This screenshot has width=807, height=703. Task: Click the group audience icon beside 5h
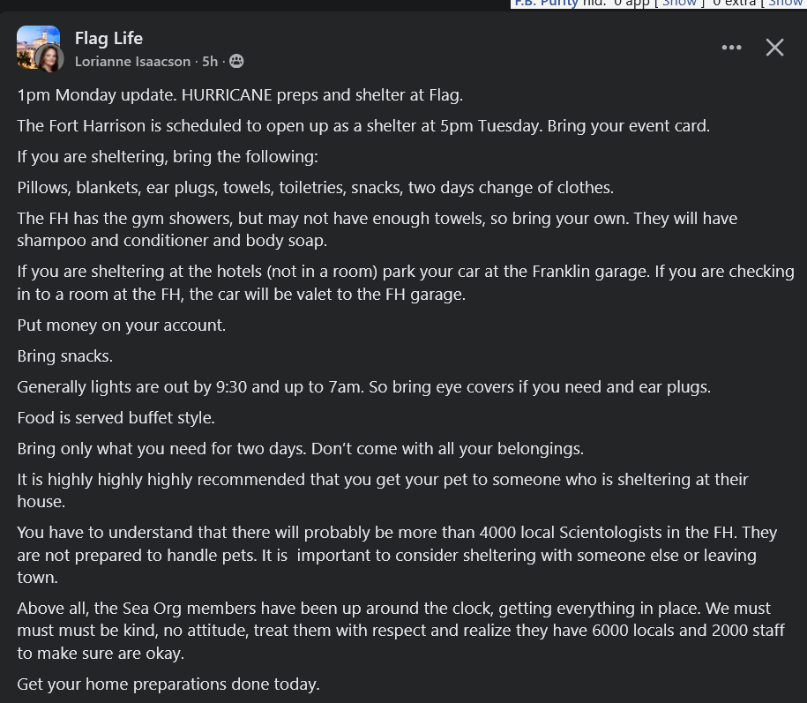point(236,61)
